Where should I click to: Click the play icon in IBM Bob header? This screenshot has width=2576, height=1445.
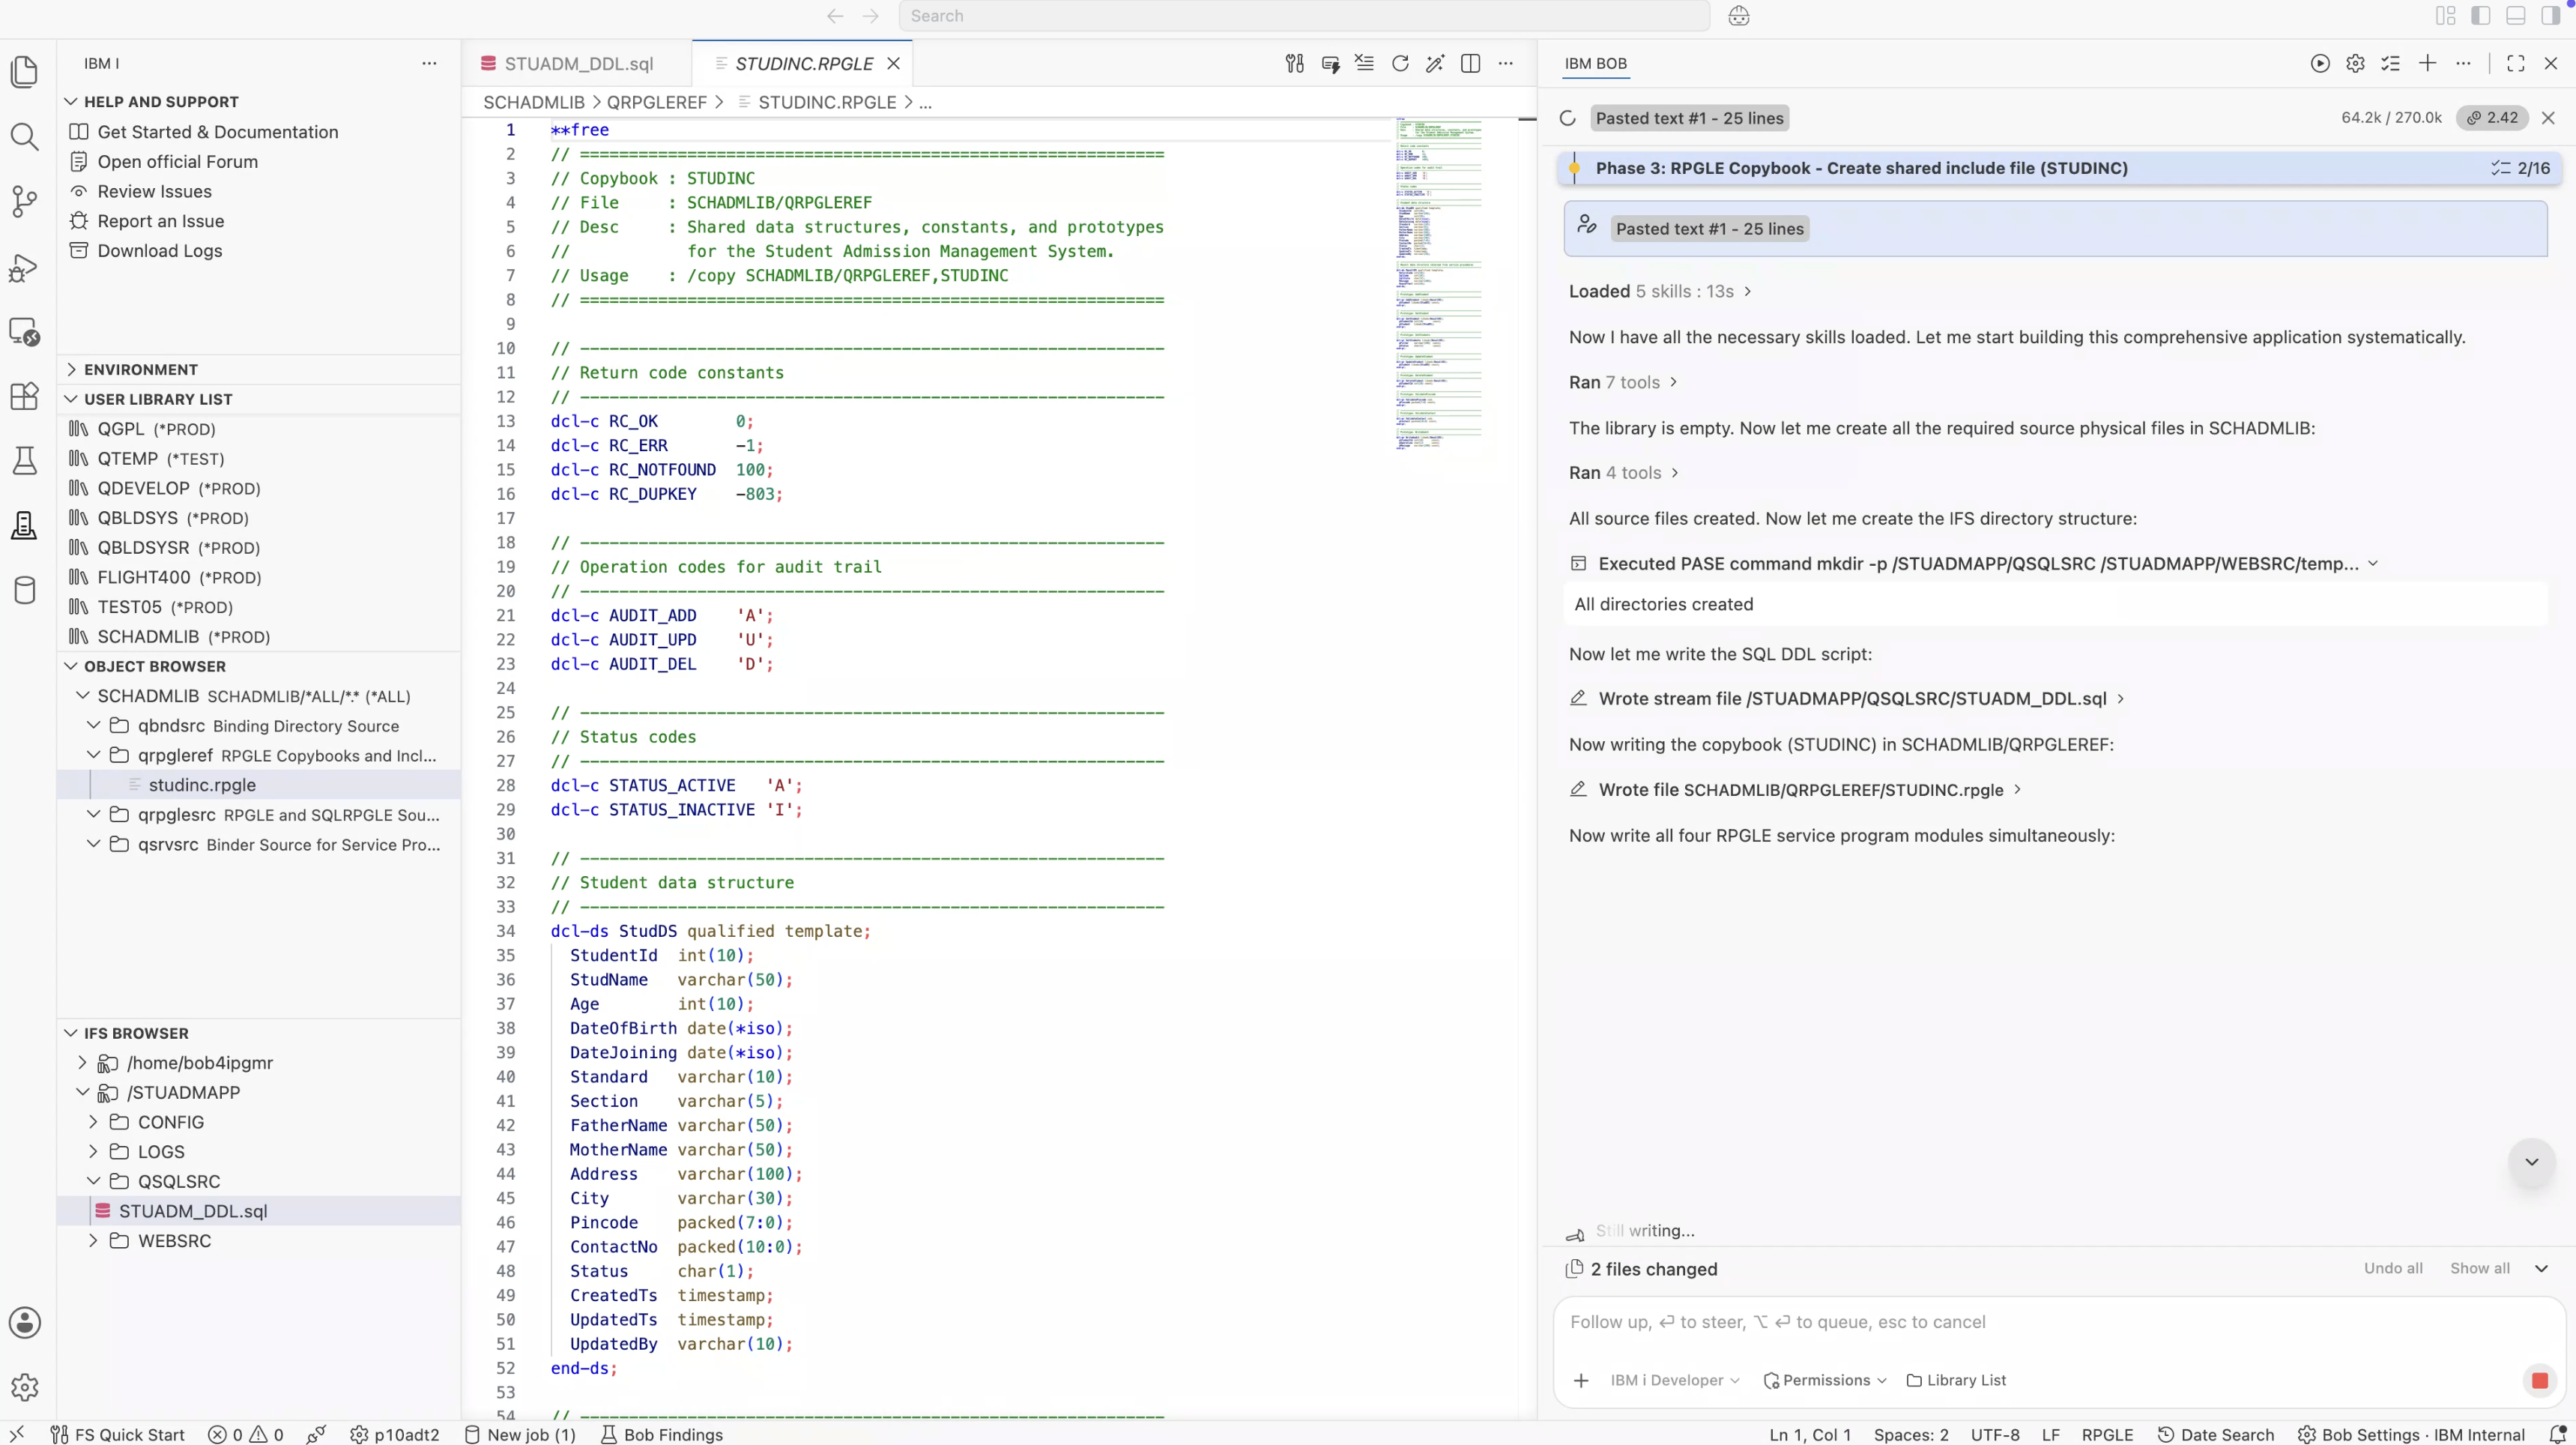point(2320,64)
